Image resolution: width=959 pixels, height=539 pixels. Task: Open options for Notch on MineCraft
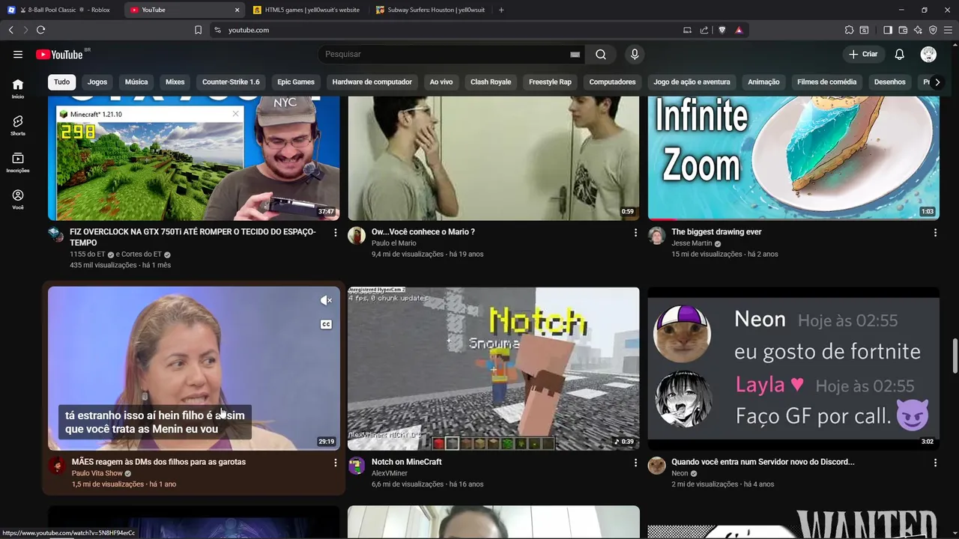coord(635,463)
